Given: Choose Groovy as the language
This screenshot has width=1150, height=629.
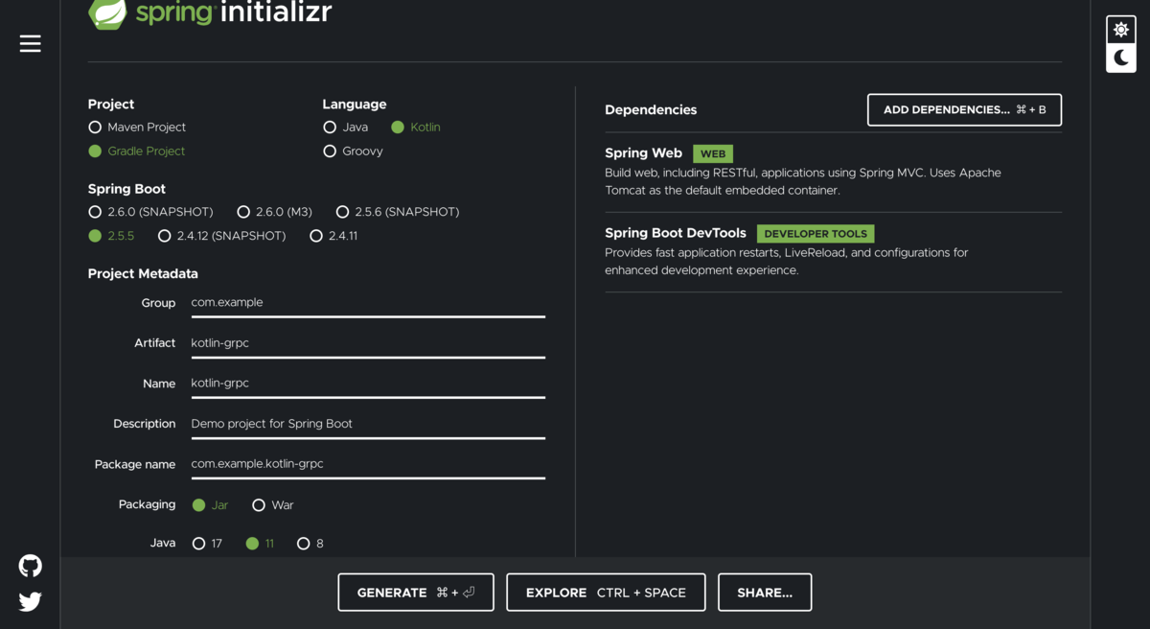Looking at the screenshot, I should click(353, 151).
